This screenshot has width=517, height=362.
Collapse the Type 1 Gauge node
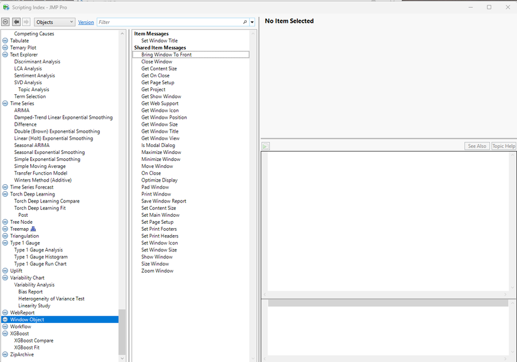pos(5,243)
